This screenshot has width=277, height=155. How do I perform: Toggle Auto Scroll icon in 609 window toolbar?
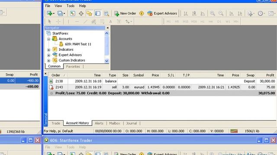(231, 13)
